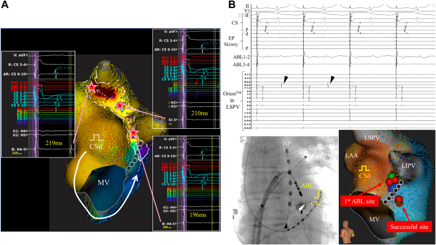Click the 'ABL1-2' trace label
The width and height of the screenshot is (436, 245).
242,57
